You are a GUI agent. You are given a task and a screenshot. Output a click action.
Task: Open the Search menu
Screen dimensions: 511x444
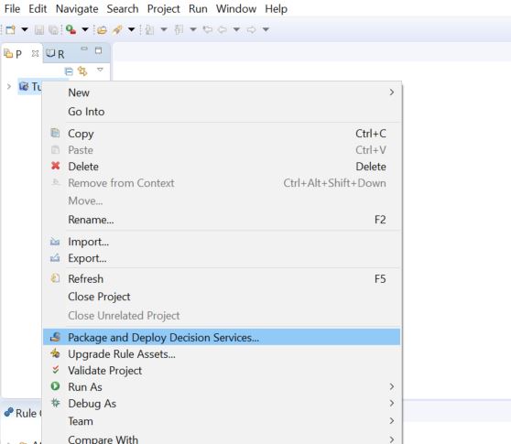pos(123,8)
